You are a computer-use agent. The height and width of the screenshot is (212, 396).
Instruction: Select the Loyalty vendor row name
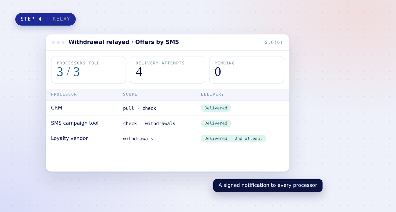[69, 138]
